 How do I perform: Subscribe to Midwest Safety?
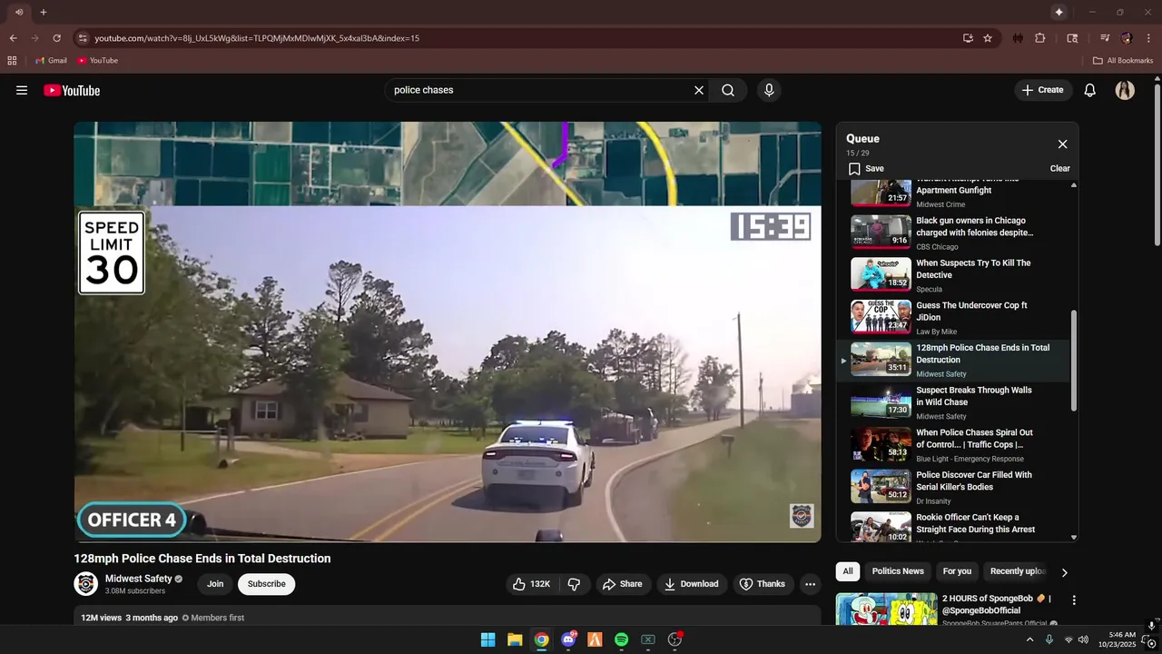point(267,584)
